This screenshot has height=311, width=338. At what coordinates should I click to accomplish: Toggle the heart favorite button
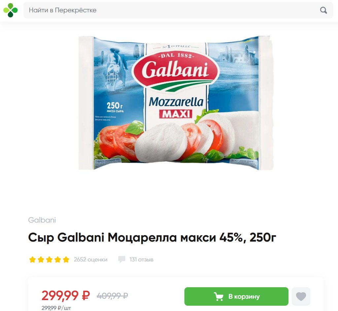(301, 296)
